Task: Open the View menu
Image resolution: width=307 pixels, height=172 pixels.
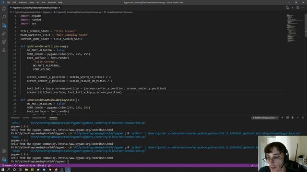Action: tap(32, 2)
